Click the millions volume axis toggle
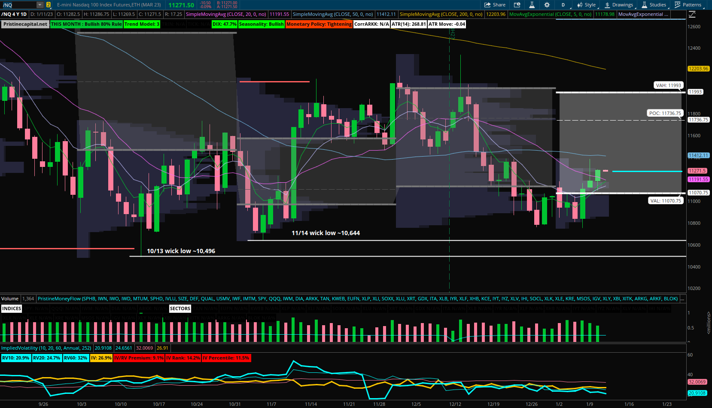The height and width of the screenshot is (408, 712). point(709,323)
